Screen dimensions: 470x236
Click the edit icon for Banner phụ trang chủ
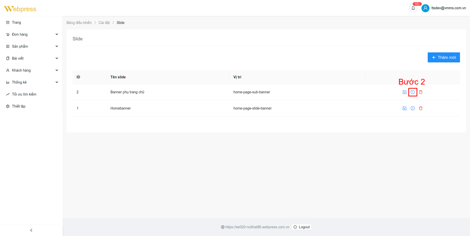click(x=404, y=92)
